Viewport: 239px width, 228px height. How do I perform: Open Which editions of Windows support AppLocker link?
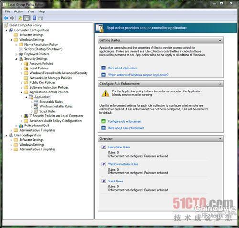(138, 75)
